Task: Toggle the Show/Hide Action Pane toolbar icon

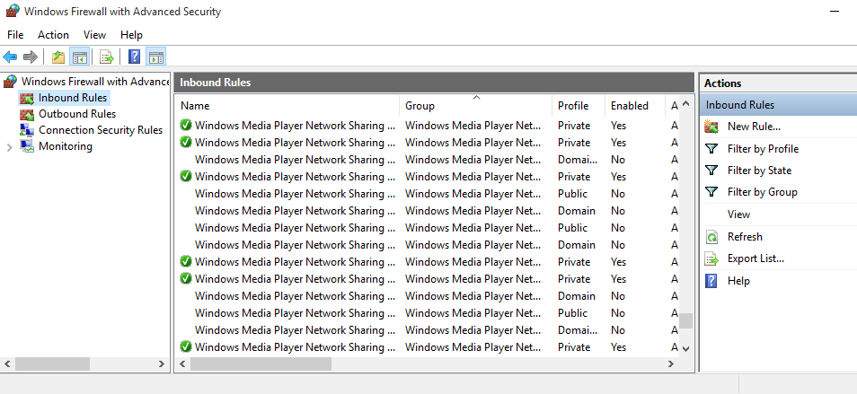Action: tap(156, 57)
